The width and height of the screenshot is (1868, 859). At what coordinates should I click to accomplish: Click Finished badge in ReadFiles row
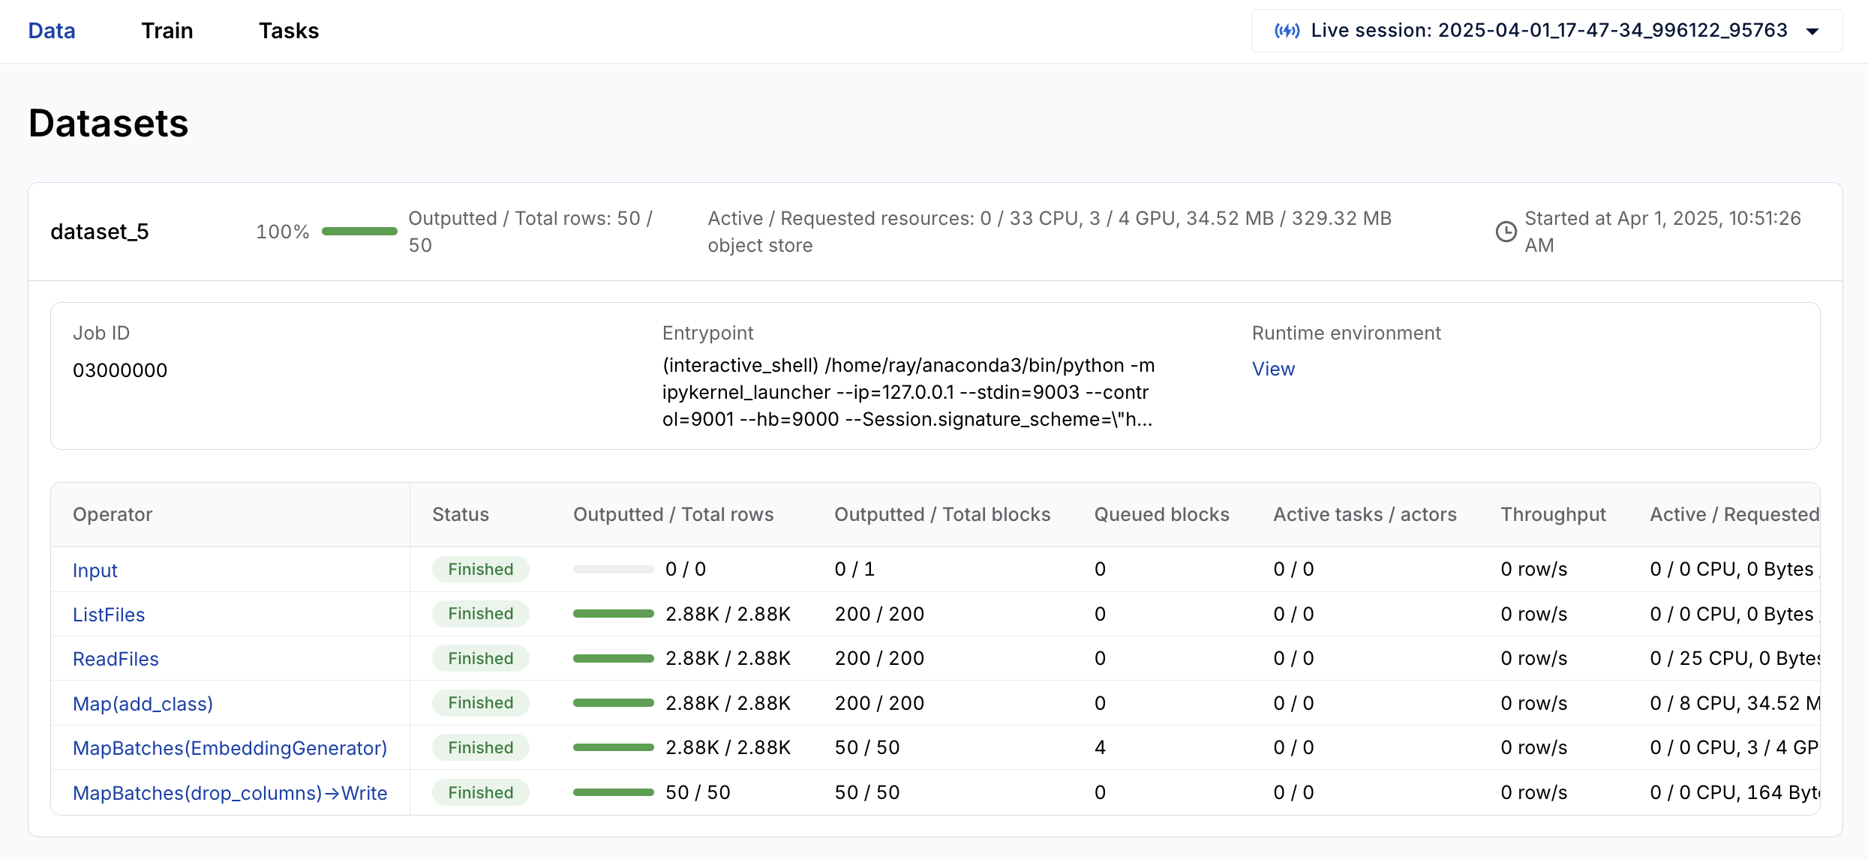coord(480,658)
